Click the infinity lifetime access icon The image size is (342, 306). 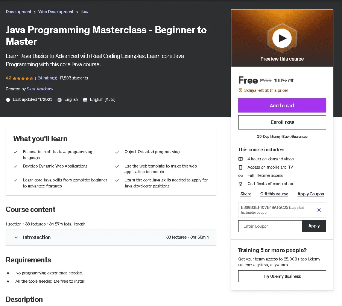click(x=240, y=176)
